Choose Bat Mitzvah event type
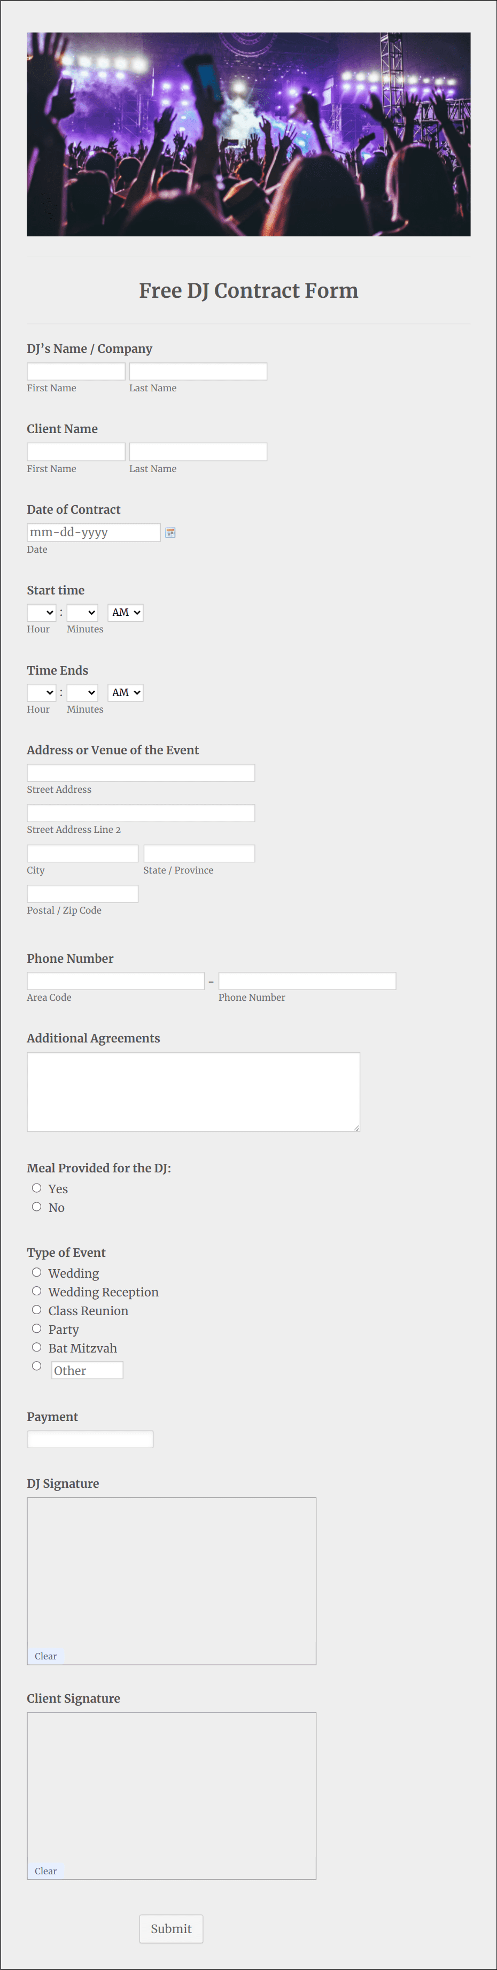 point(37,1347)
